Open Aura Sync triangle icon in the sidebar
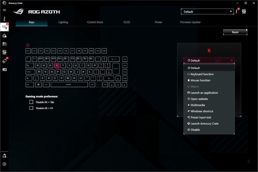This screenshot has height=172, width=258. tap(5, 35)
